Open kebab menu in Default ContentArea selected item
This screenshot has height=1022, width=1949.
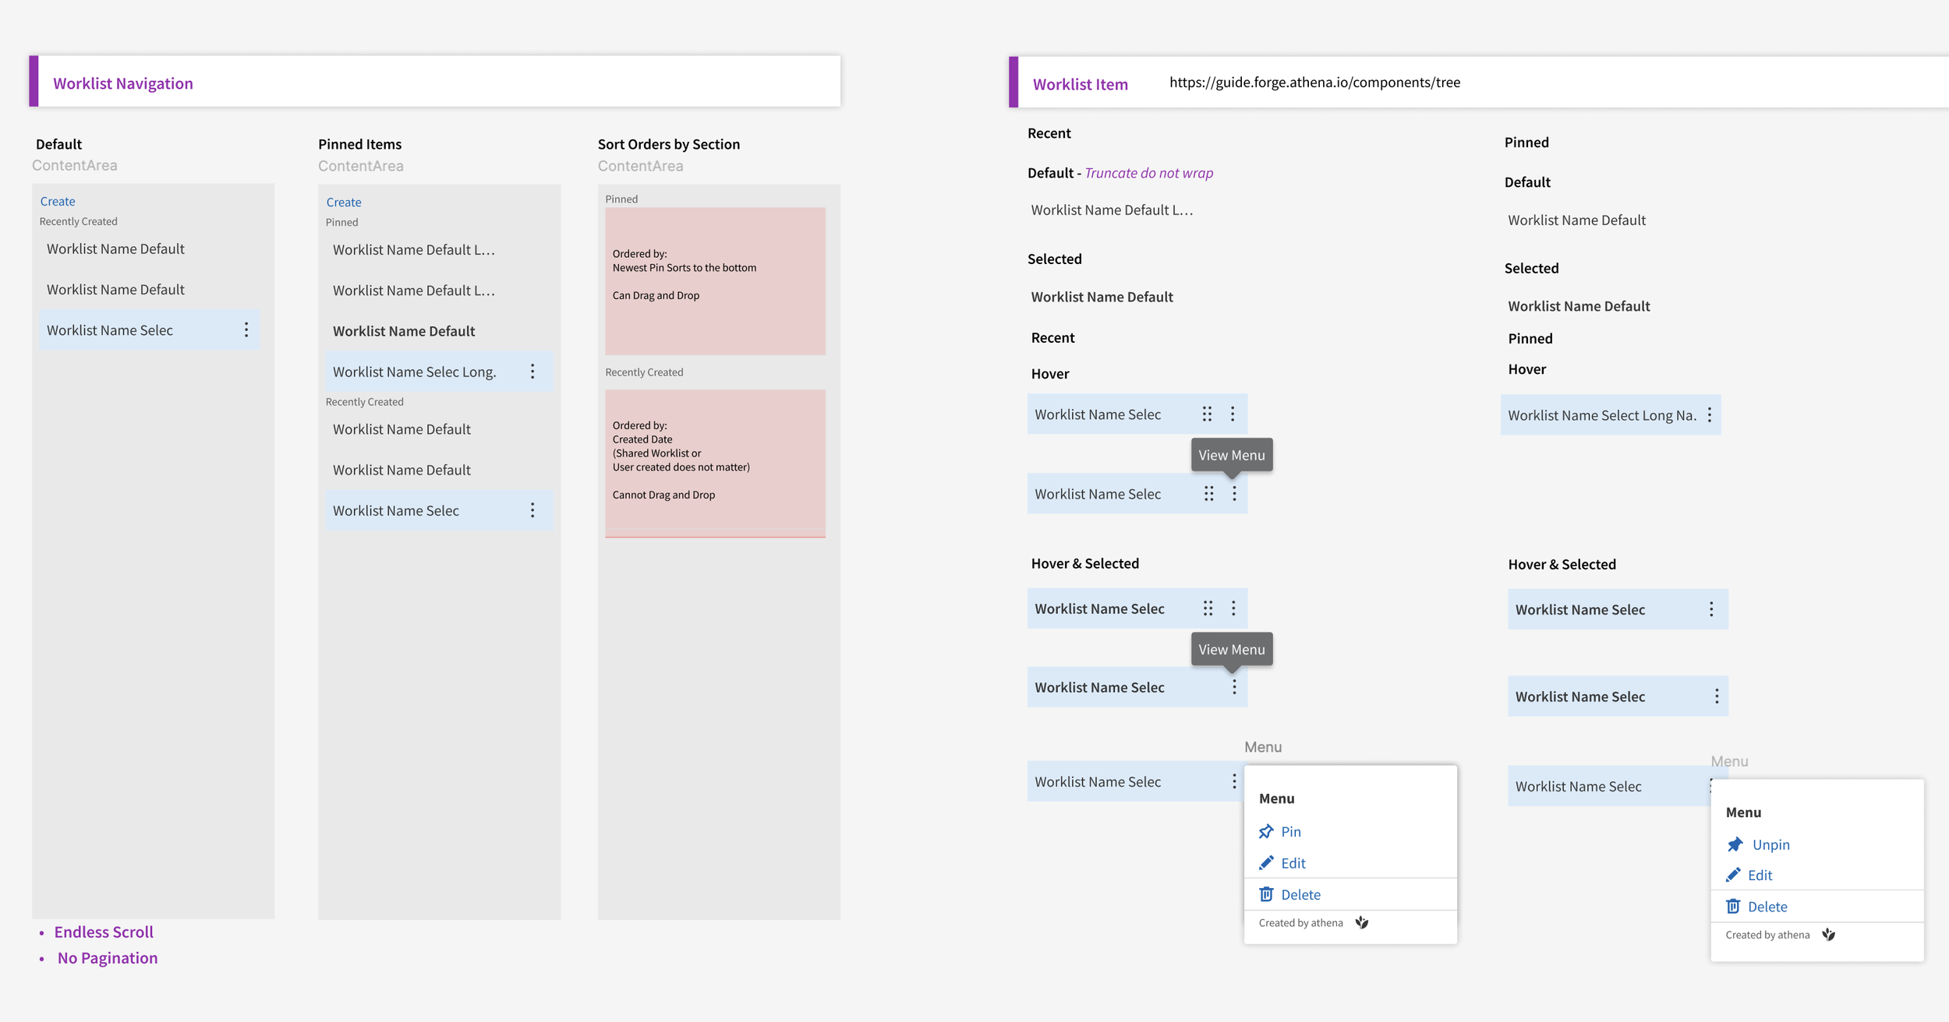[246, 330]
